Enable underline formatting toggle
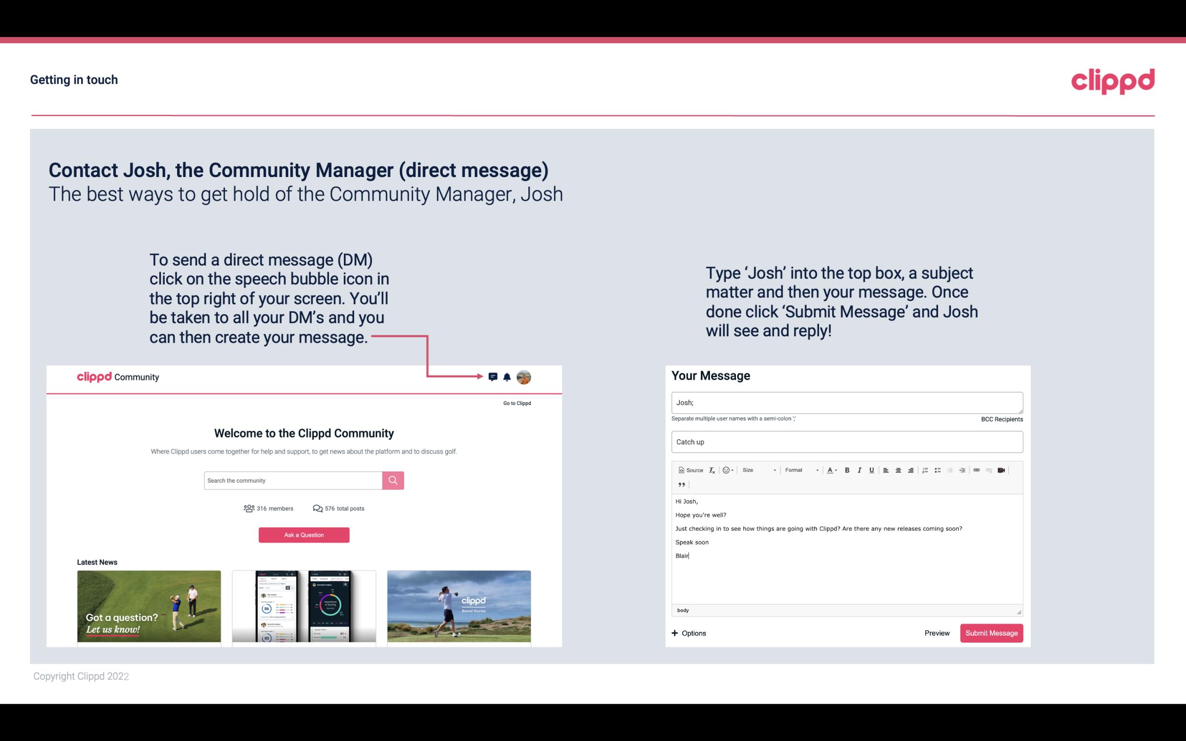 tap(872, 470)
